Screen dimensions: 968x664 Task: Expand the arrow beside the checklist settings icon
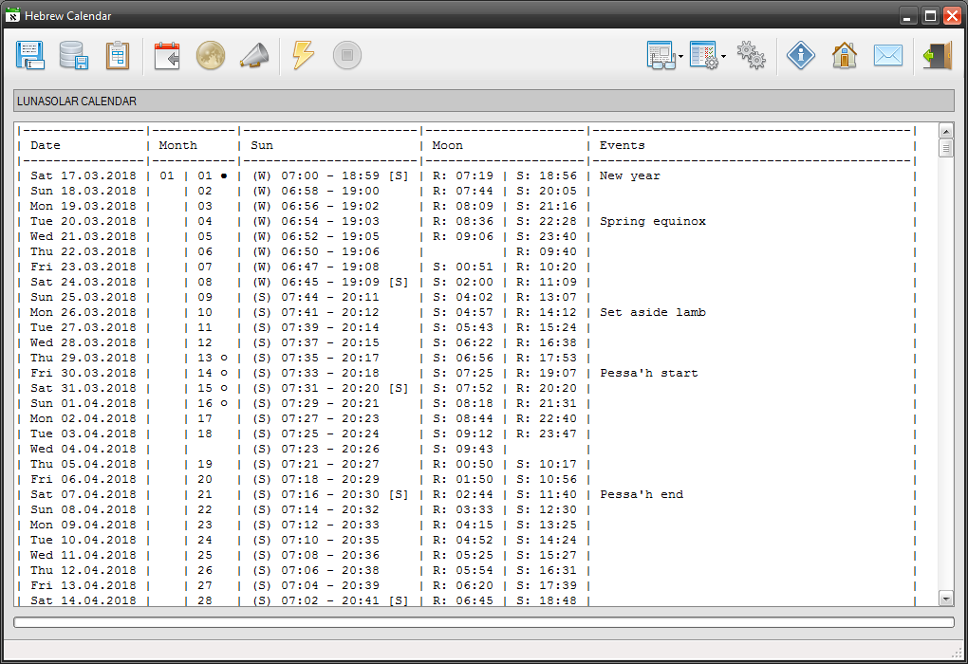(x=723, y=56)
